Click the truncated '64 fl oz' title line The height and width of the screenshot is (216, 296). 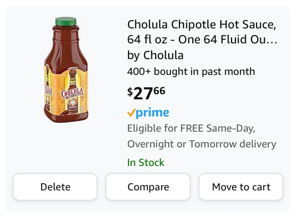(202, 39)
